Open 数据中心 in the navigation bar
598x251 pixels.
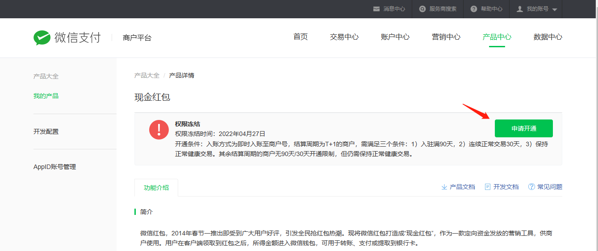pyautogui.click(x=548, y=37)
